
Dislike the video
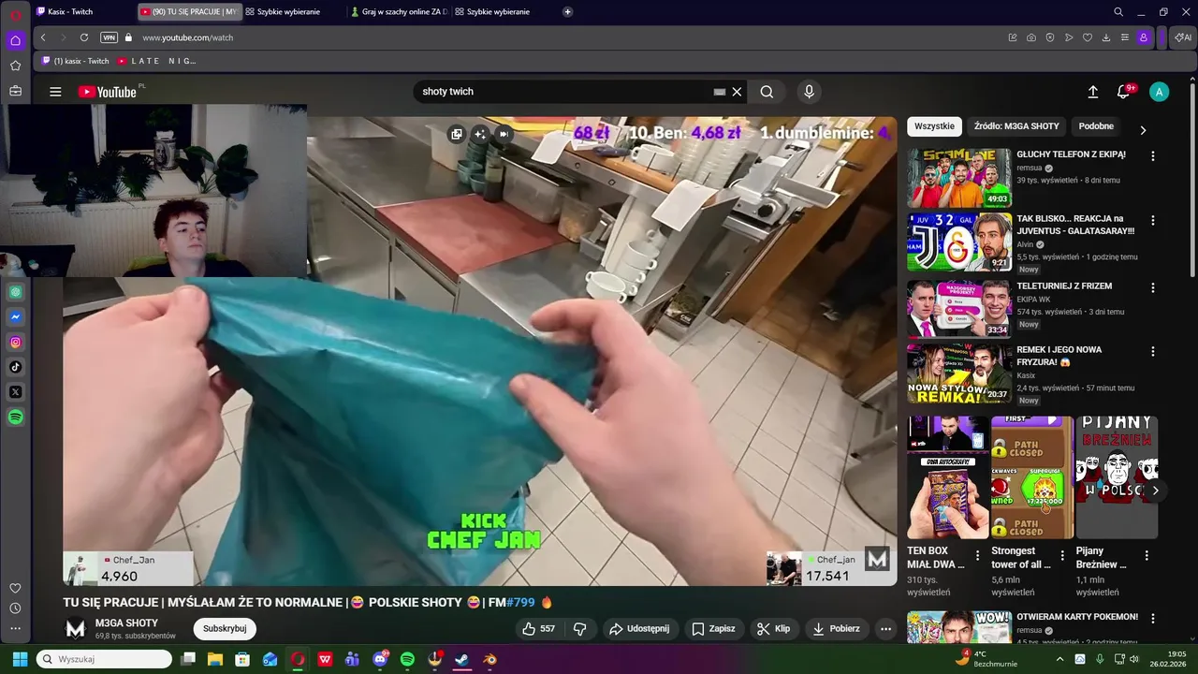click(x=579, y=629)
